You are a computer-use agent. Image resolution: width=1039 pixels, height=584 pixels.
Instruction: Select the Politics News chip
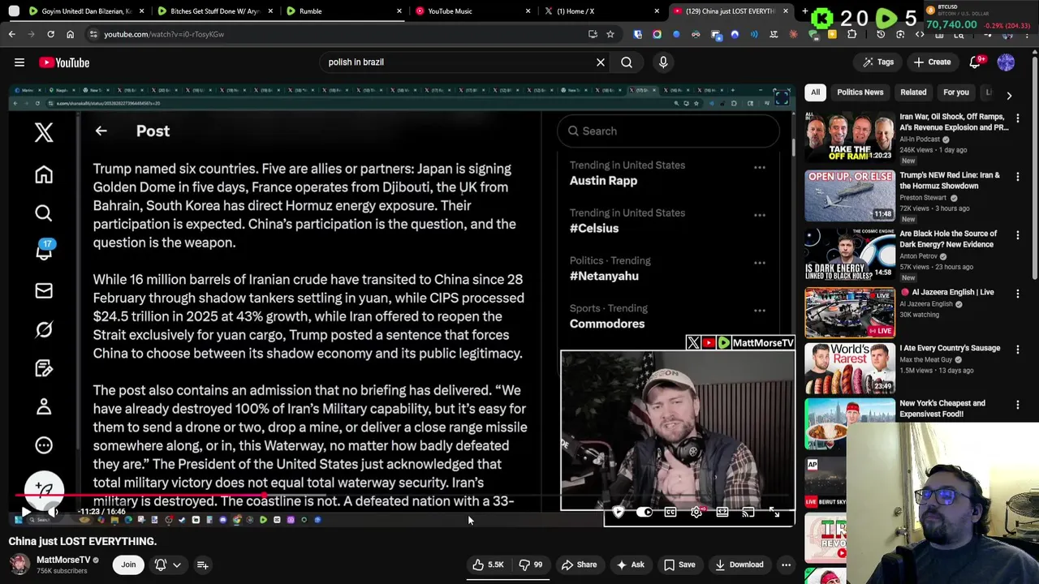pyautogui.click(x=860, y=92)
